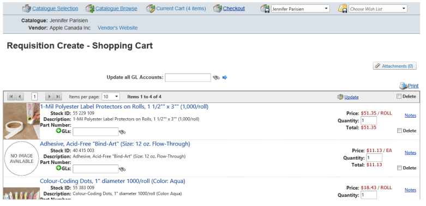426x206 pixels.
Task: Click the Checkout cart icon
Action: coord(218,9)
